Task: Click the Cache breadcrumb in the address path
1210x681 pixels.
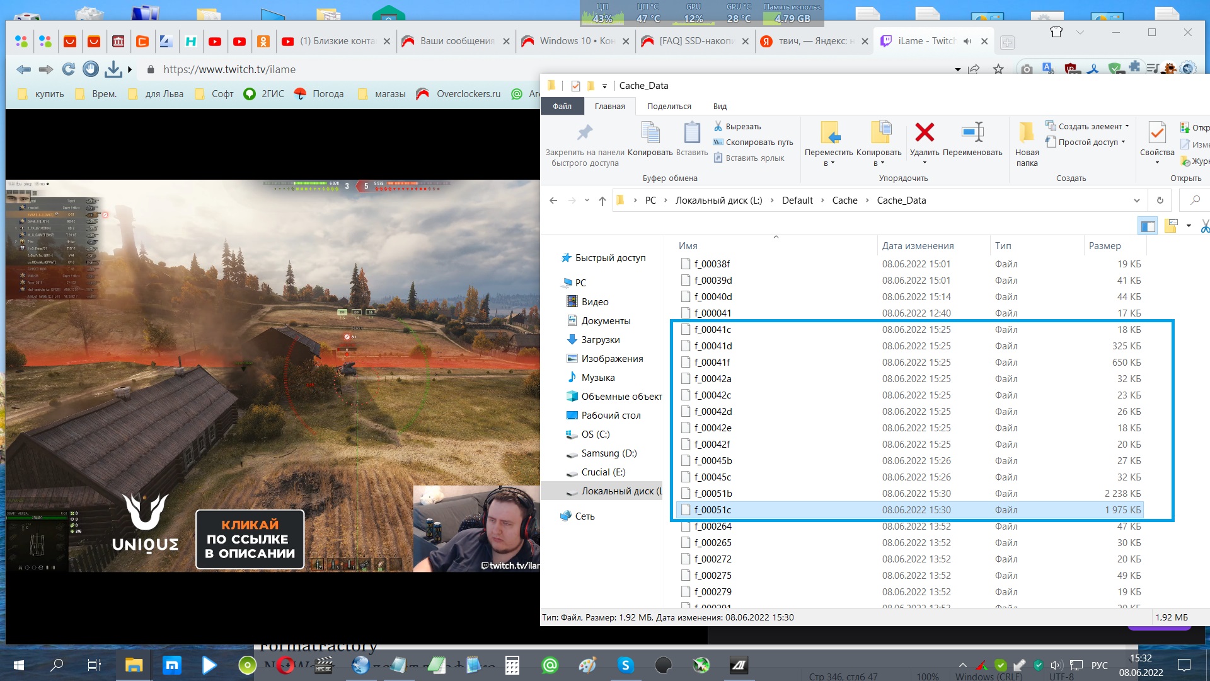Action: [x=844, y=201]
